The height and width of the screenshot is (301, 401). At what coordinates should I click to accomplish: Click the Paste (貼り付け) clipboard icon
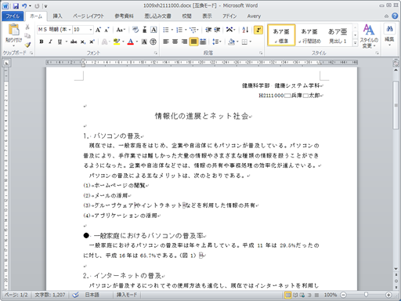(13, 30)
